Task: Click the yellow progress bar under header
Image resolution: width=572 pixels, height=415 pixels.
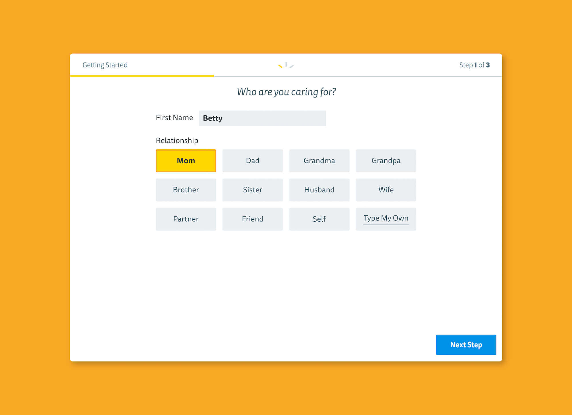Action: coord(142,76)
